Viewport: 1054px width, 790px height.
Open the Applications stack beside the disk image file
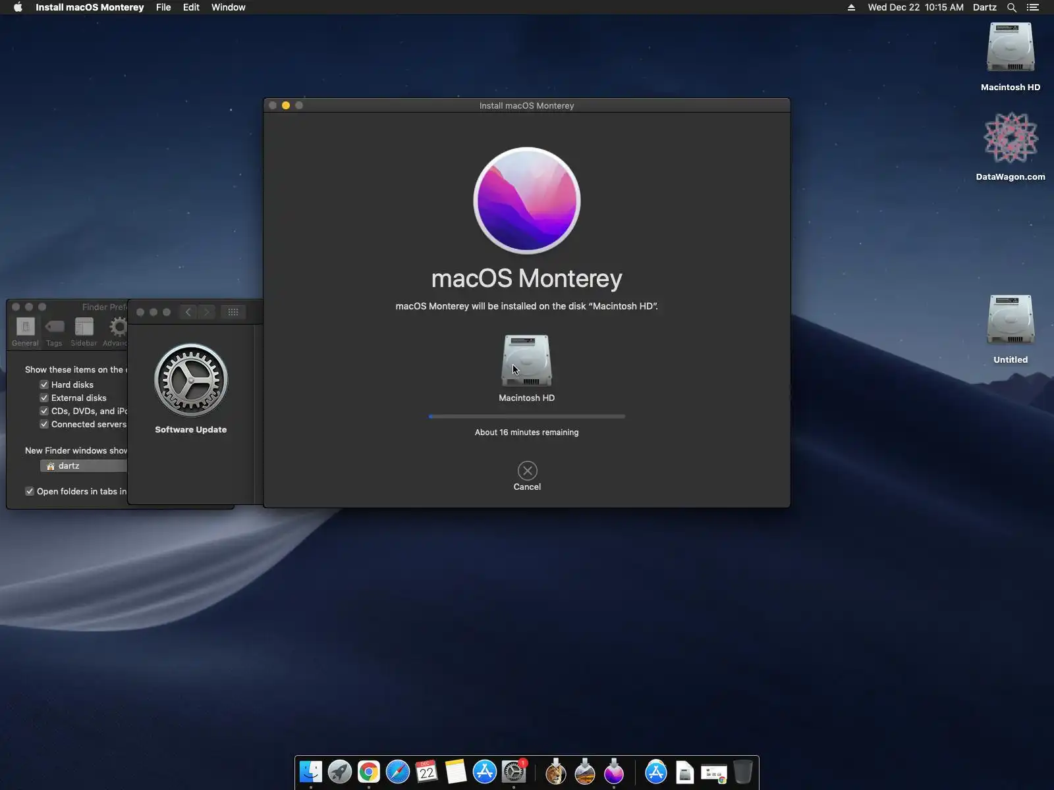point(656,772)
